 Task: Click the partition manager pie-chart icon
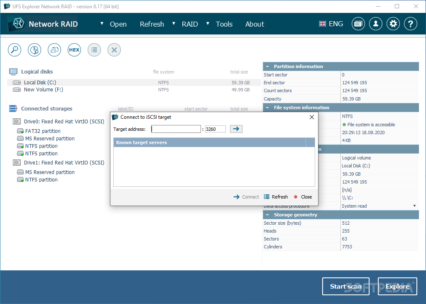pos(34,50)
